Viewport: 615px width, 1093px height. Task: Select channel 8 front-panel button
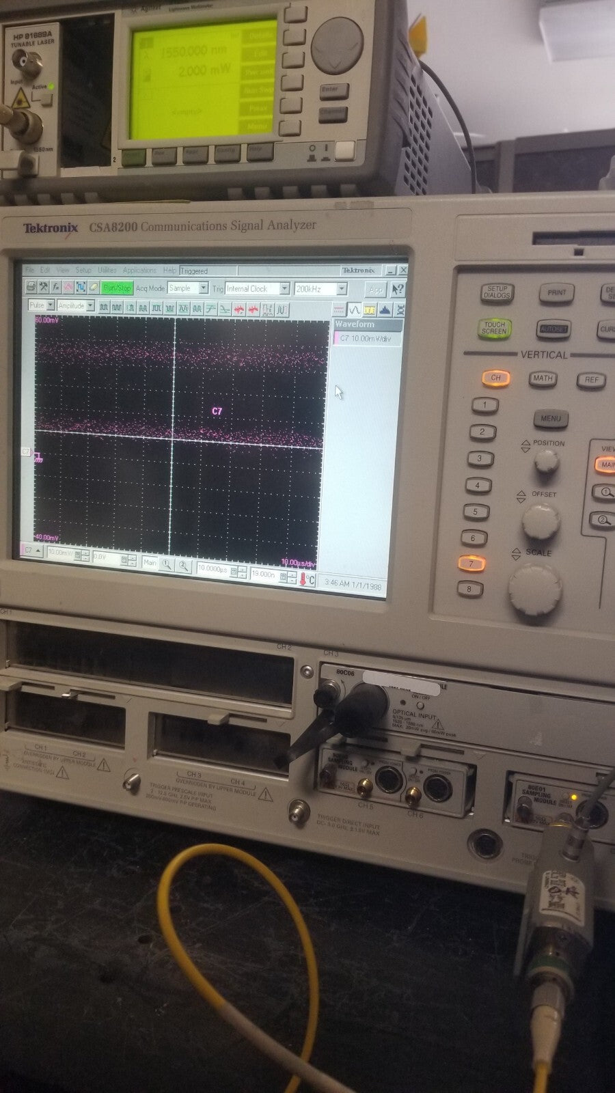[469, 588]
